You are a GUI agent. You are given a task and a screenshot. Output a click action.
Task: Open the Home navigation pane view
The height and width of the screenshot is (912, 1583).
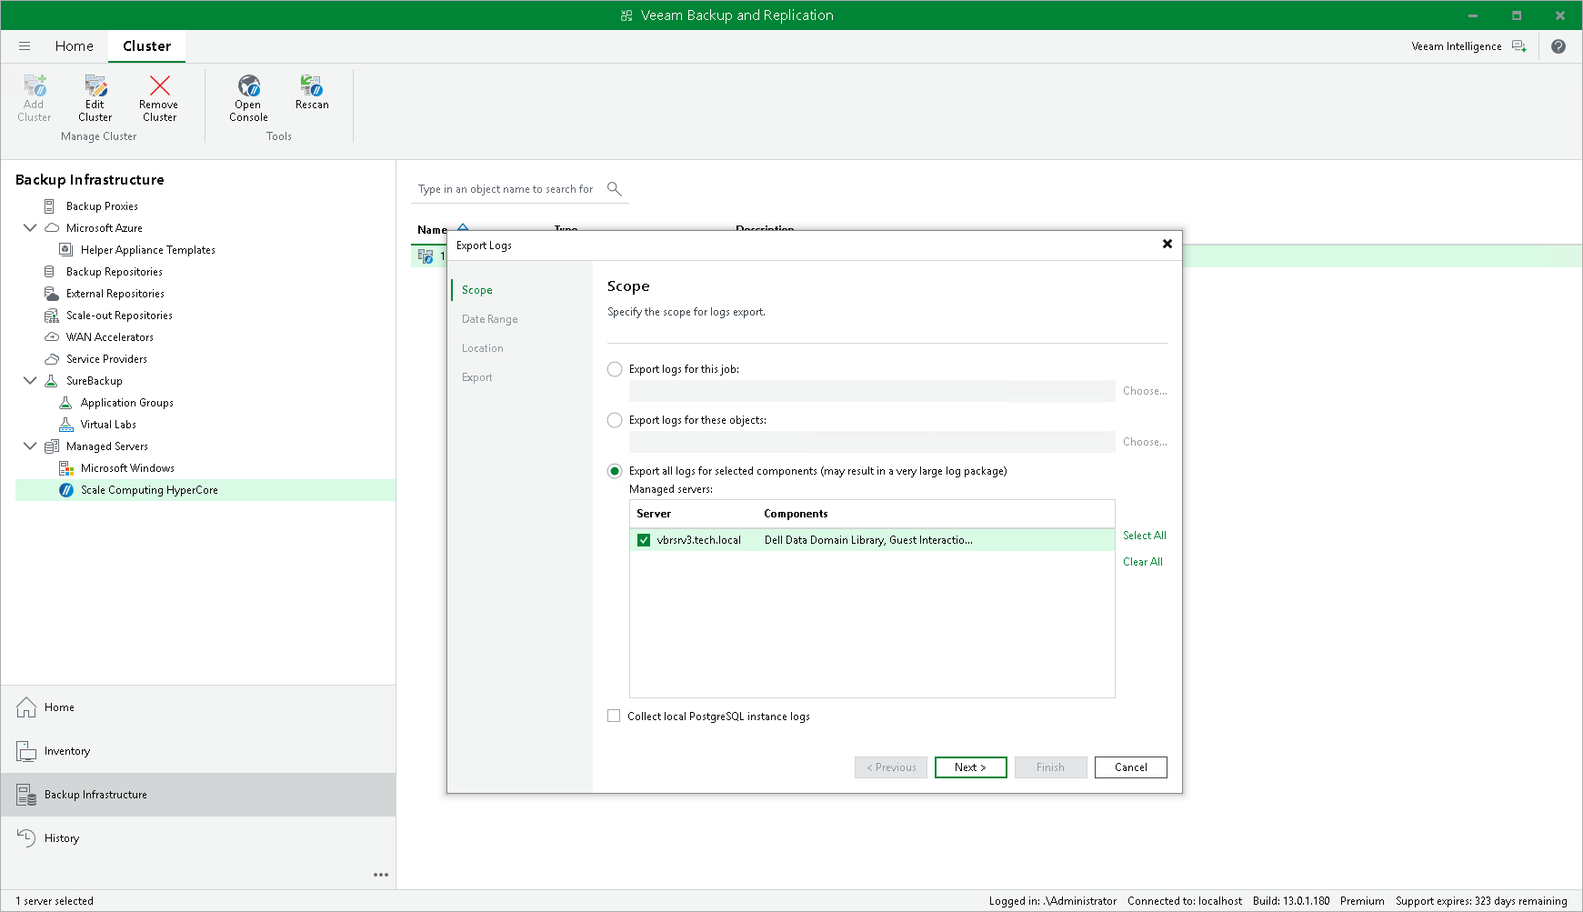(x=198, y=707)
